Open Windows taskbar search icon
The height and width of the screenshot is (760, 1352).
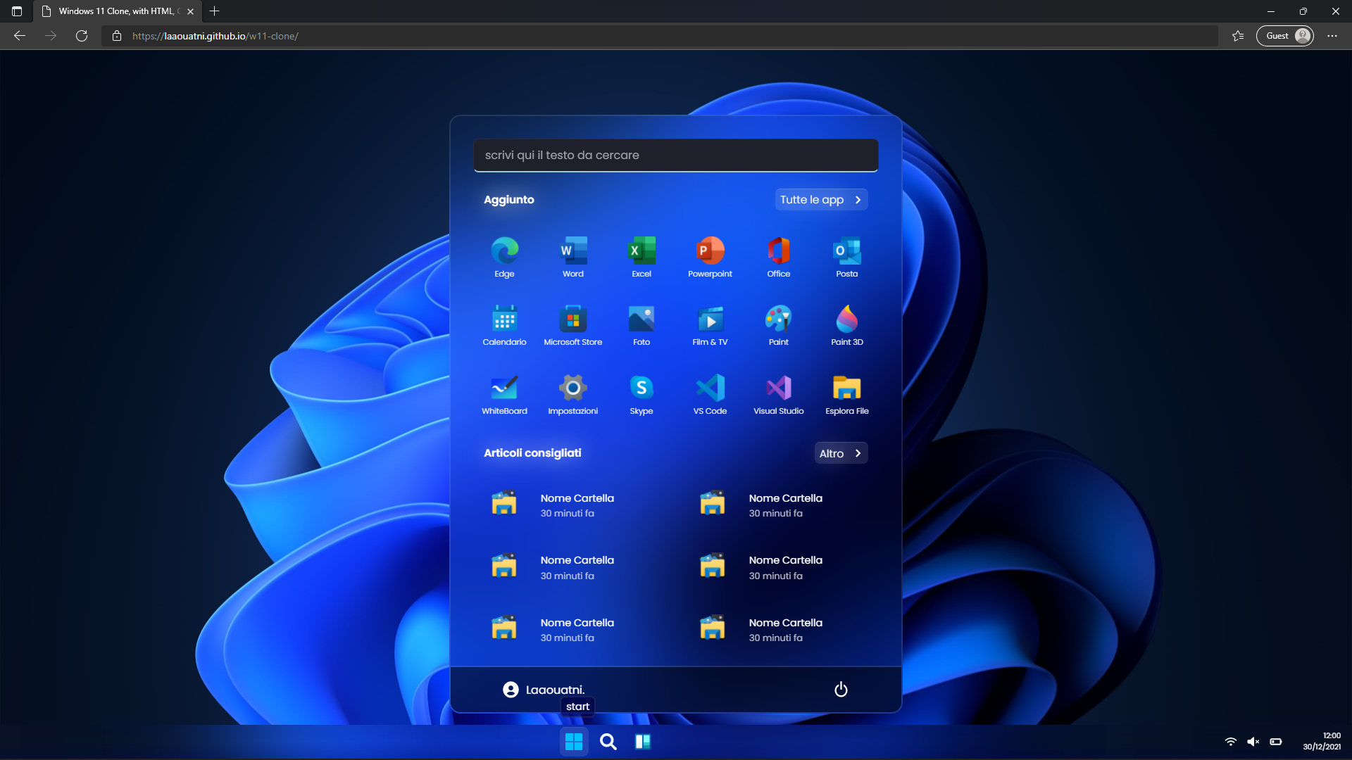608,740
